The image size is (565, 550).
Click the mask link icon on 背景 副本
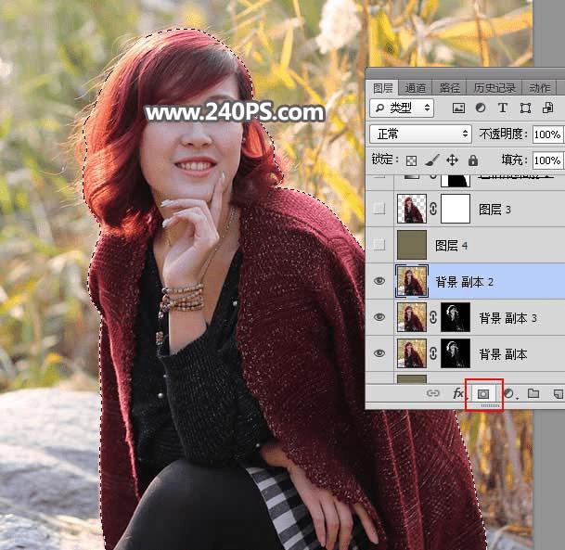point(433,353)
